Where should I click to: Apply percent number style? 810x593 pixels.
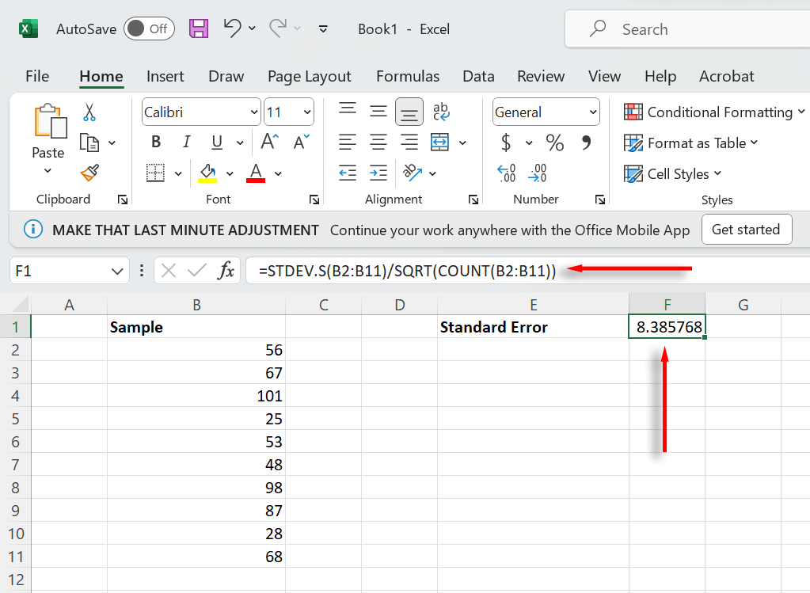554,143
